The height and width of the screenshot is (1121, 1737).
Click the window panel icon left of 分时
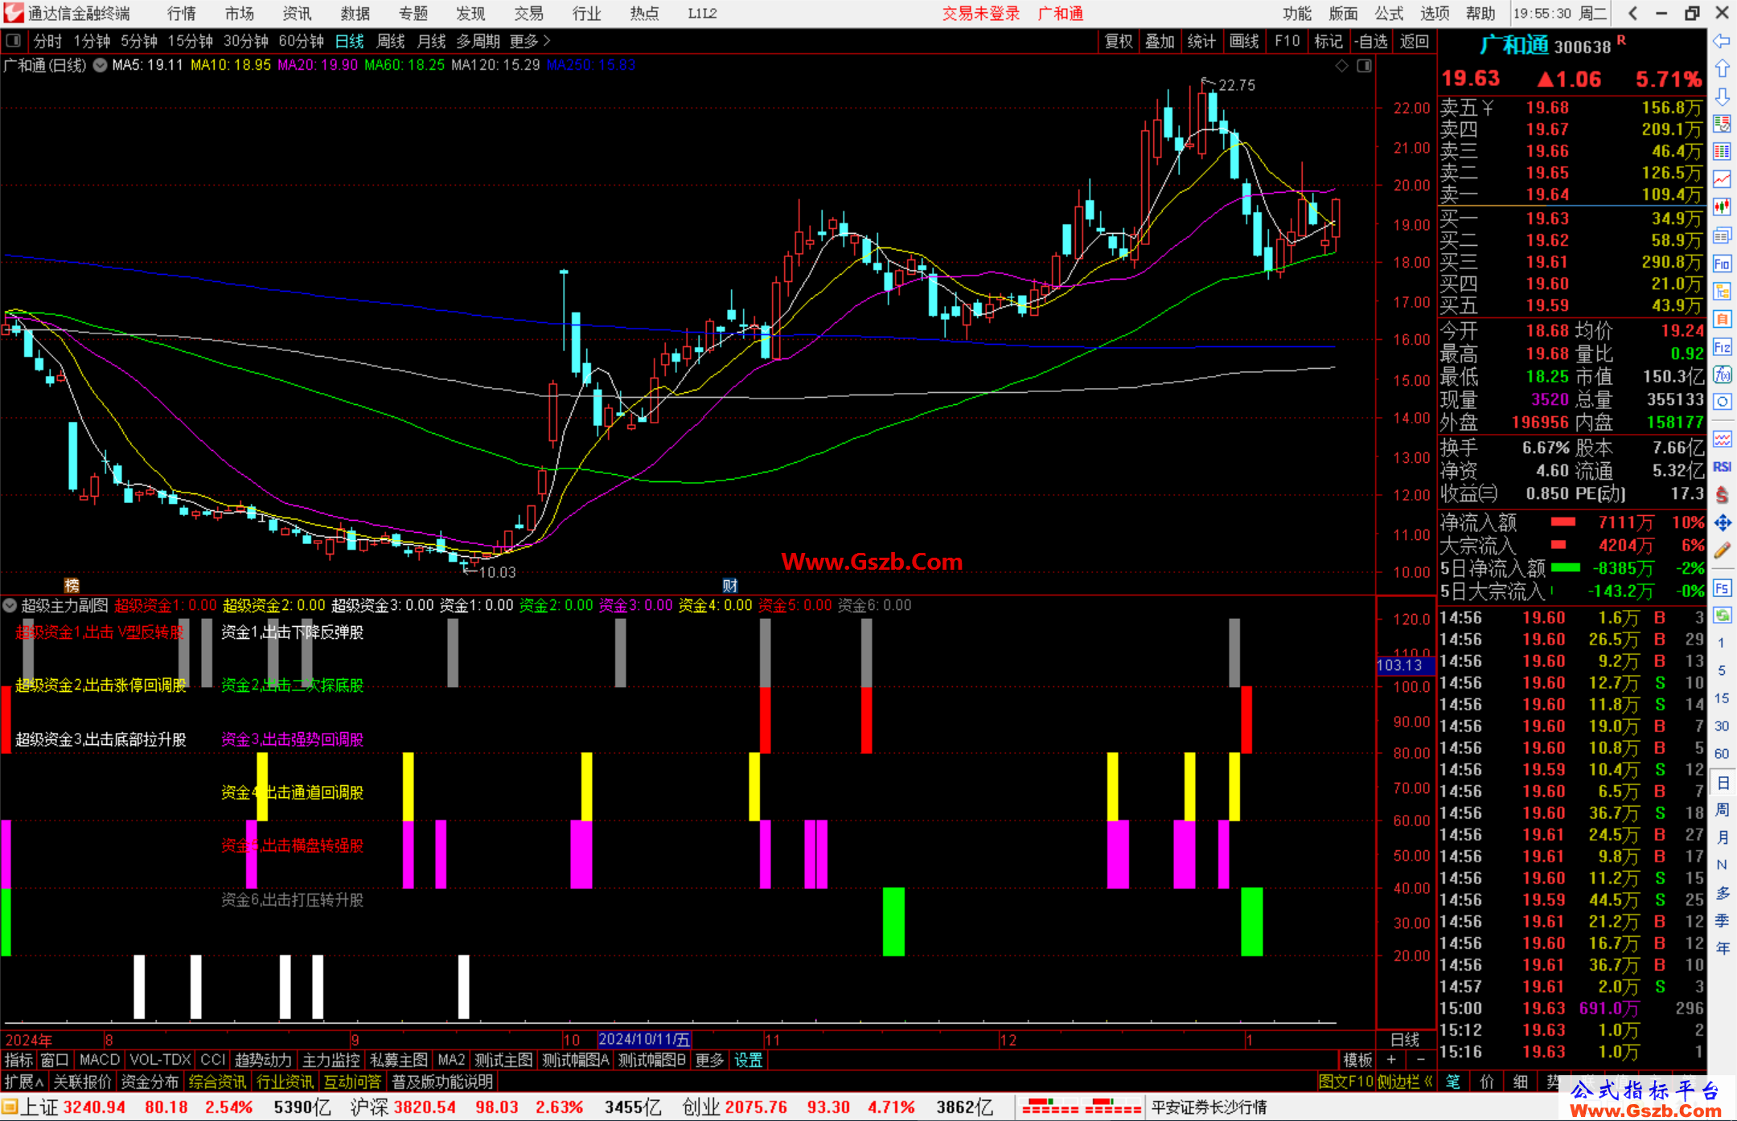pos(13,41)
